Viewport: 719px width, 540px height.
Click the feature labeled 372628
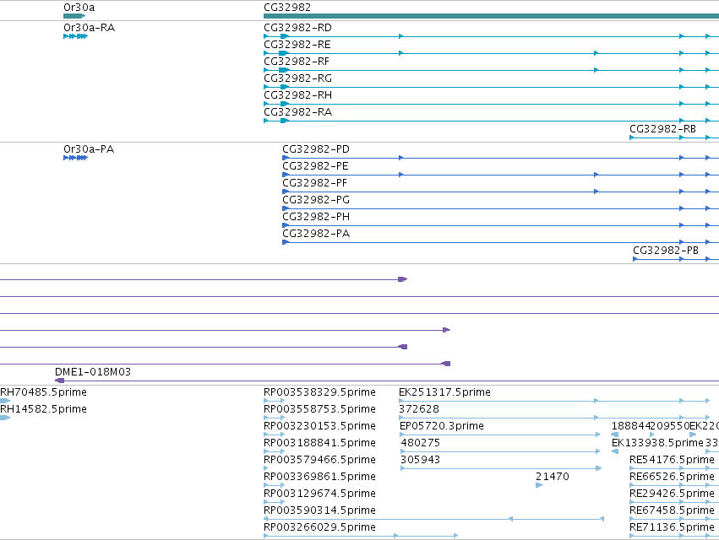419,409
